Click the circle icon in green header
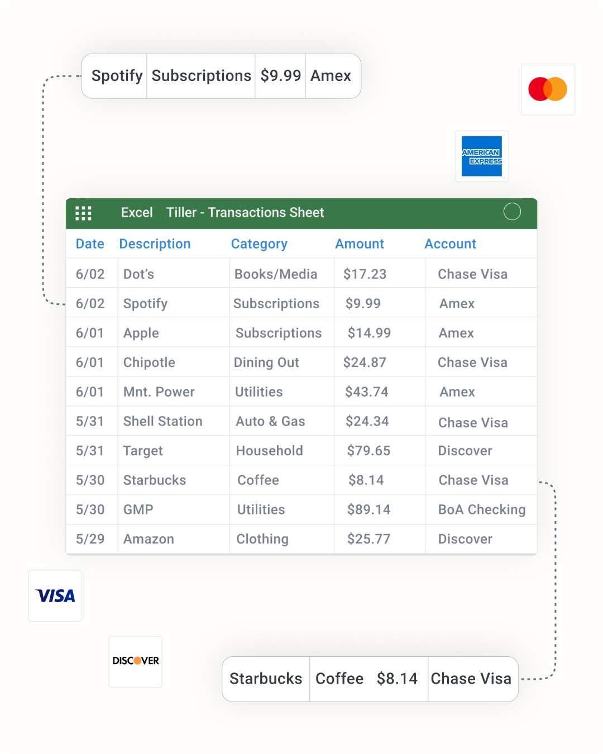This screenshot has height=754, width=603. coord(512,212)
